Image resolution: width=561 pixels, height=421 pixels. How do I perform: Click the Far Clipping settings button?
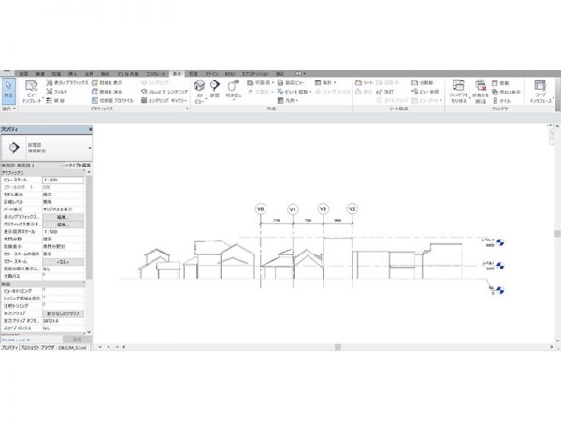click(x=63, y=313)
